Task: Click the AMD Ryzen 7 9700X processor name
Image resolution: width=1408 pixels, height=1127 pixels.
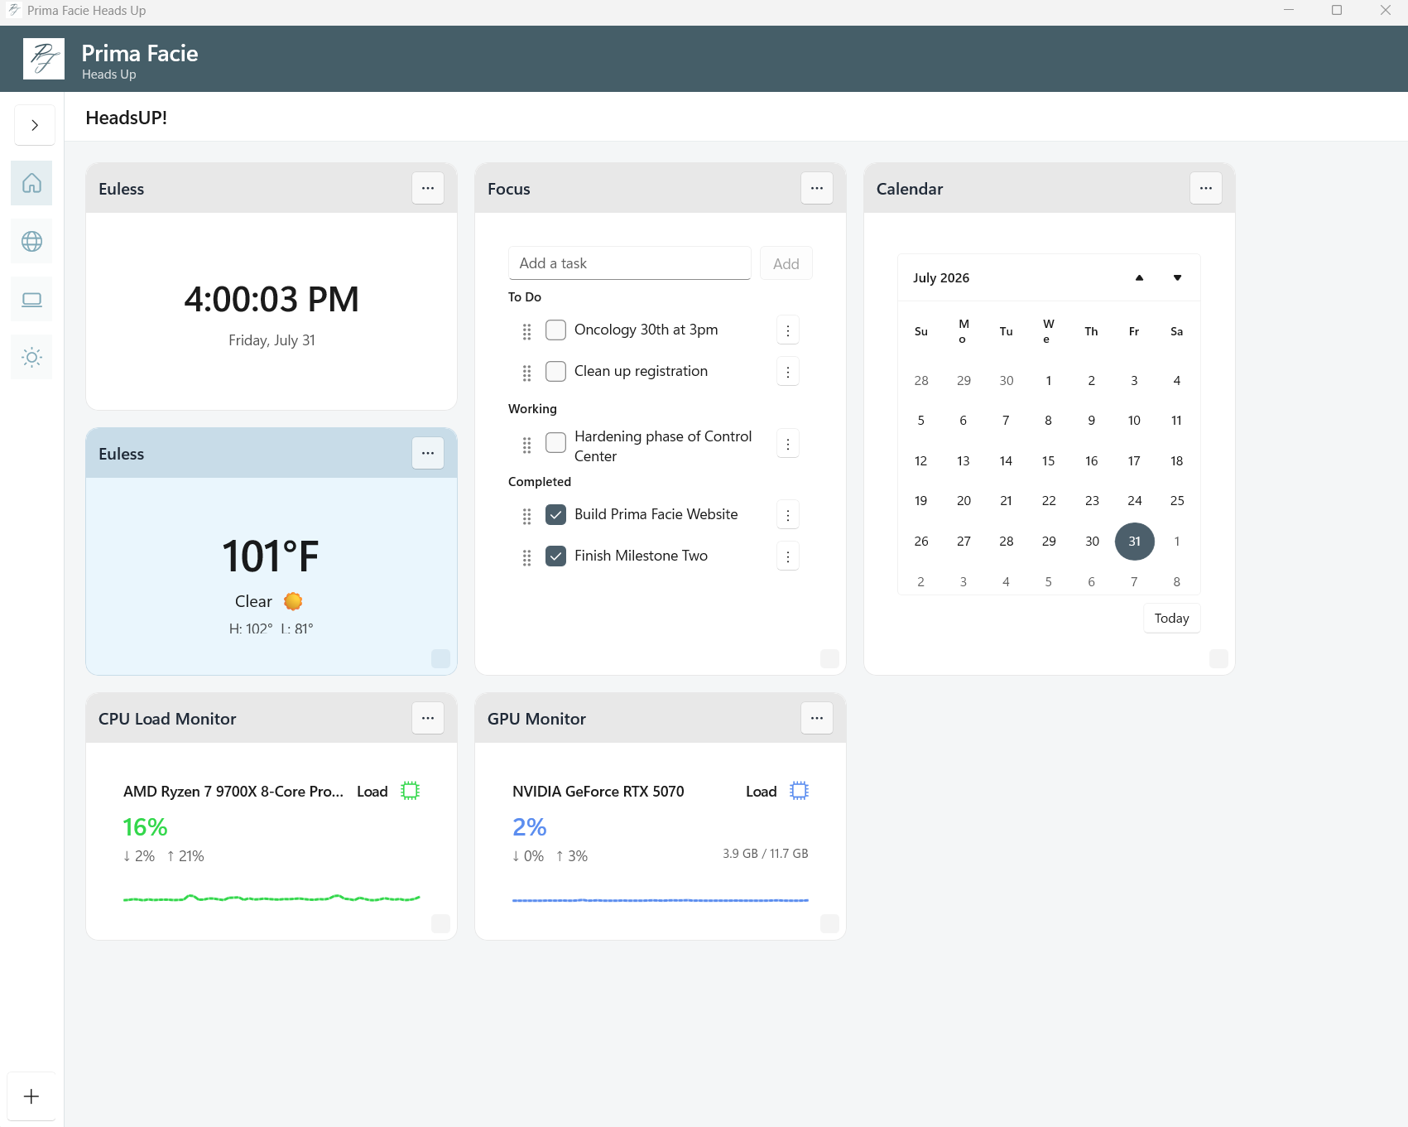Action: click(x=233, y=792)
